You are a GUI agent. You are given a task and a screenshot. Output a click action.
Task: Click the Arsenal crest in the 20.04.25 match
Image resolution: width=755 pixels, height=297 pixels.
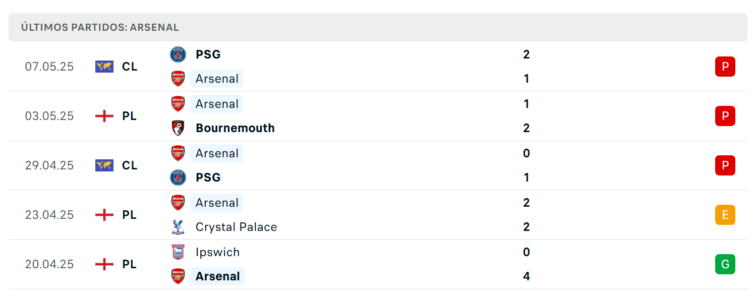(x=178, y=276)
